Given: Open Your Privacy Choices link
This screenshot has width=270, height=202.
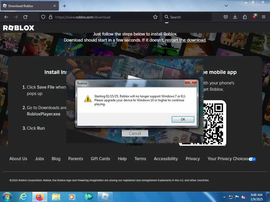Looking at the screenshot, I should (x=228, y=159).
